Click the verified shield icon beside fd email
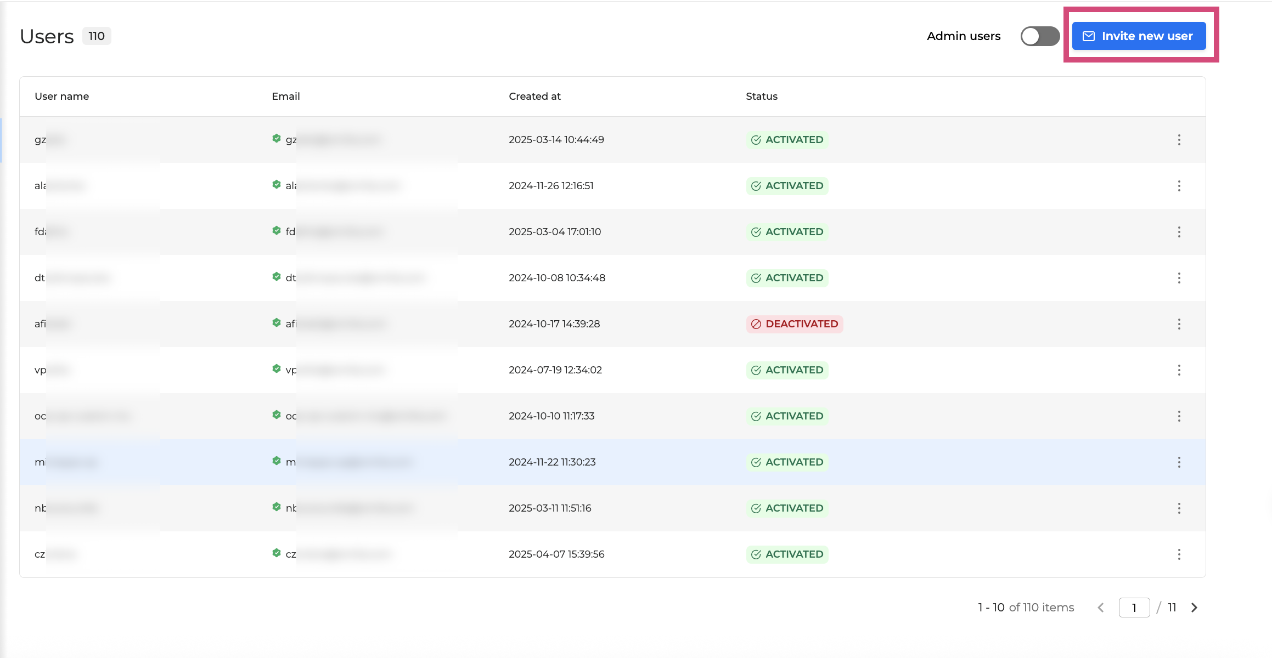 277,230
